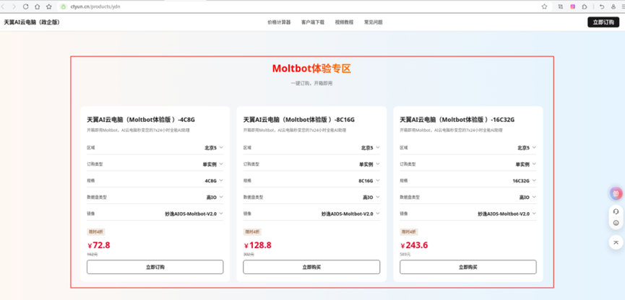Click 限时4折 tag in the 8C16G card

coord(252,231)
